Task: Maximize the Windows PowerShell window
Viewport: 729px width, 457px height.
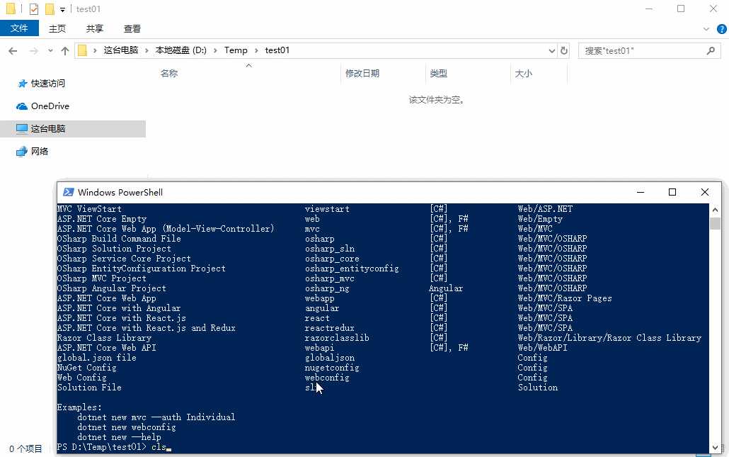Action: click(672, 192)
